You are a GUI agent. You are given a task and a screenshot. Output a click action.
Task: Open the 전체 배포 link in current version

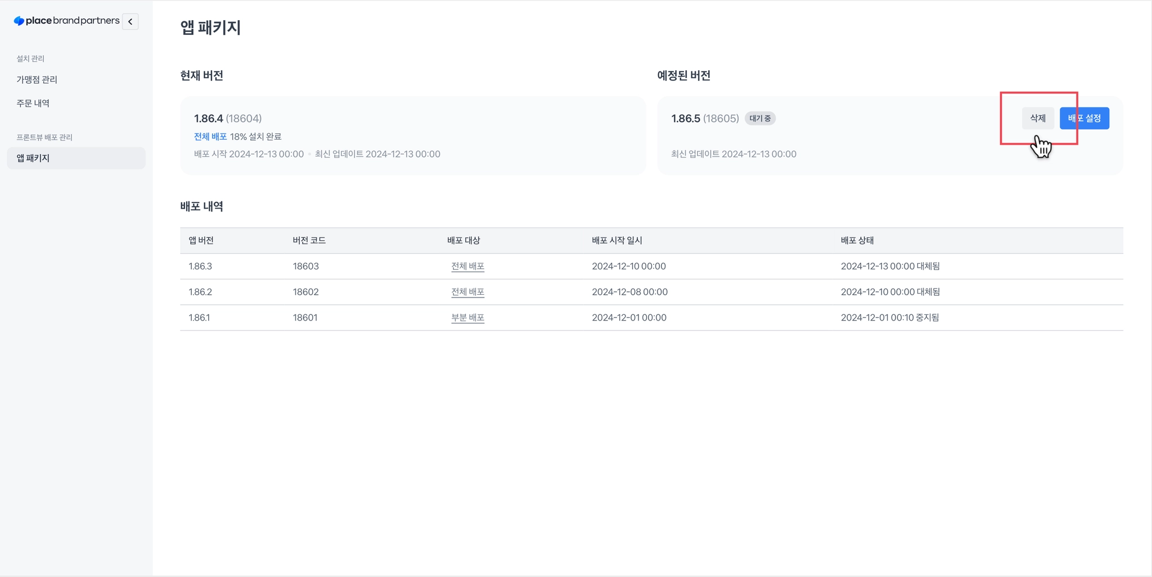[210, 137]
